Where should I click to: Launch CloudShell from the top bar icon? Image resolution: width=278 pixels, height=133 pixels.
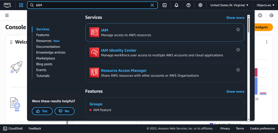click(x=165, y=5)
